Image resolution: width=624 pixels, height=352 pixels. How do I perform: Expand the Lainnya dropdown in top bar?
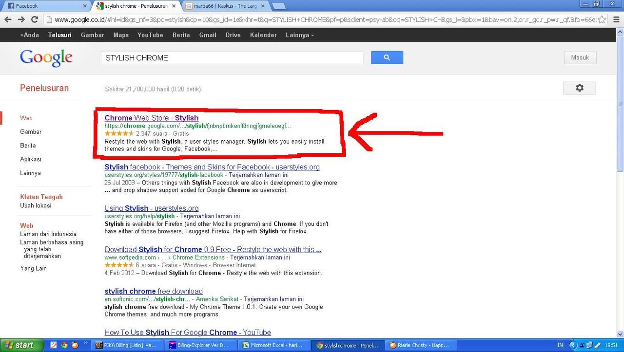coord(300,35)
